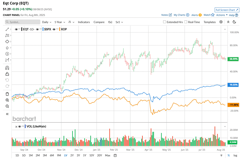Open chart settings gear
Image resolution: width=244 pixels, height=161 pixels.
221,22
